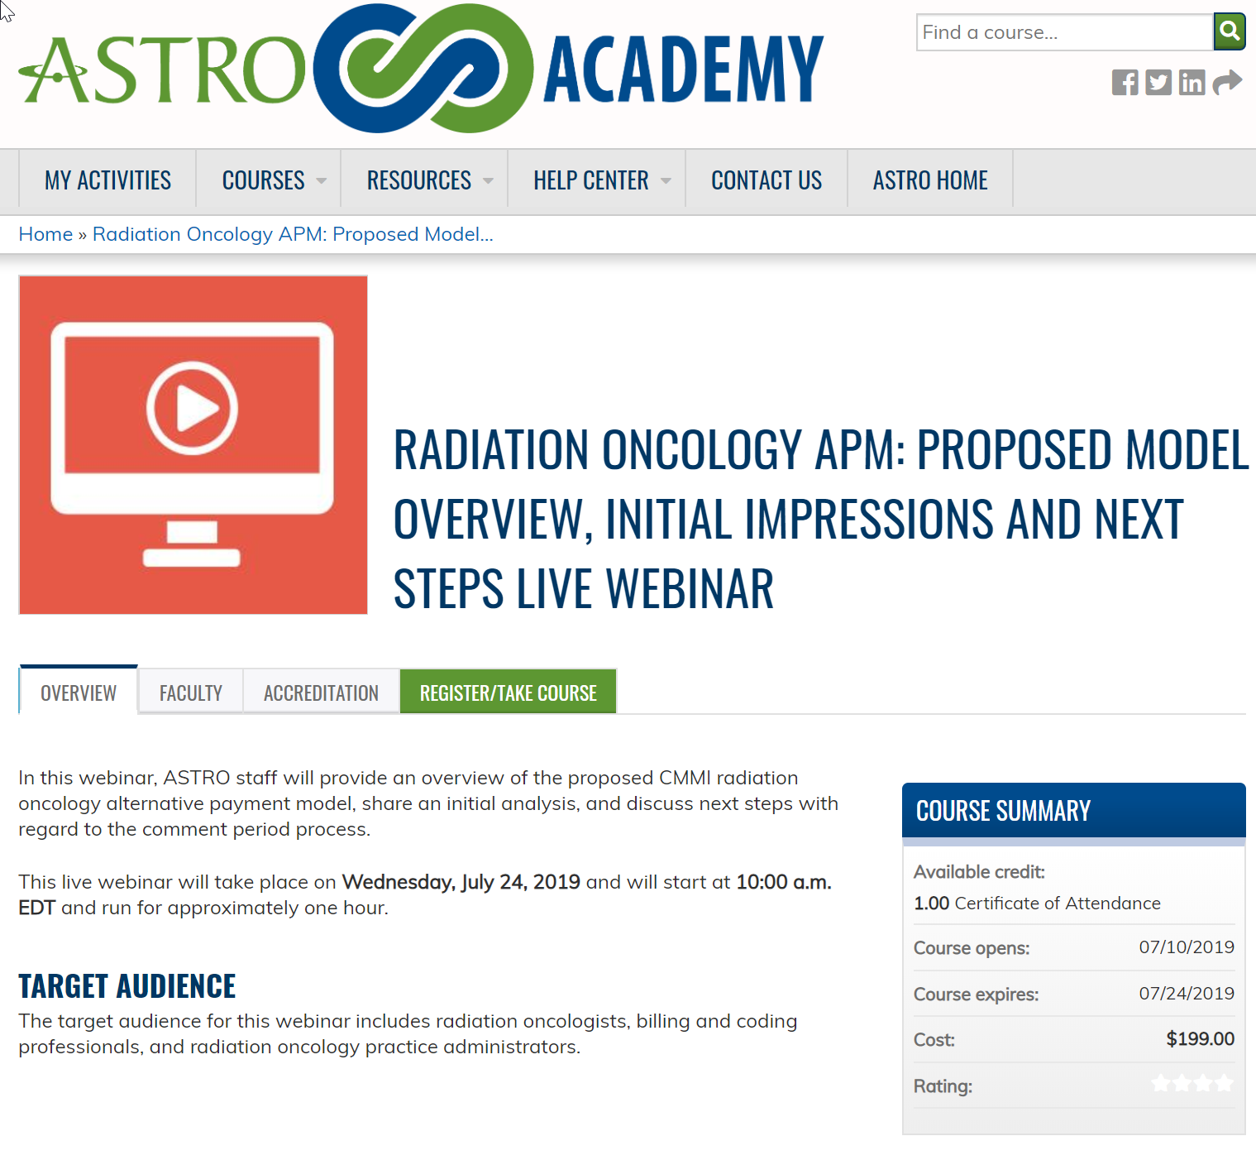Share the page on LinkedIn

(x=1192, y=83)
